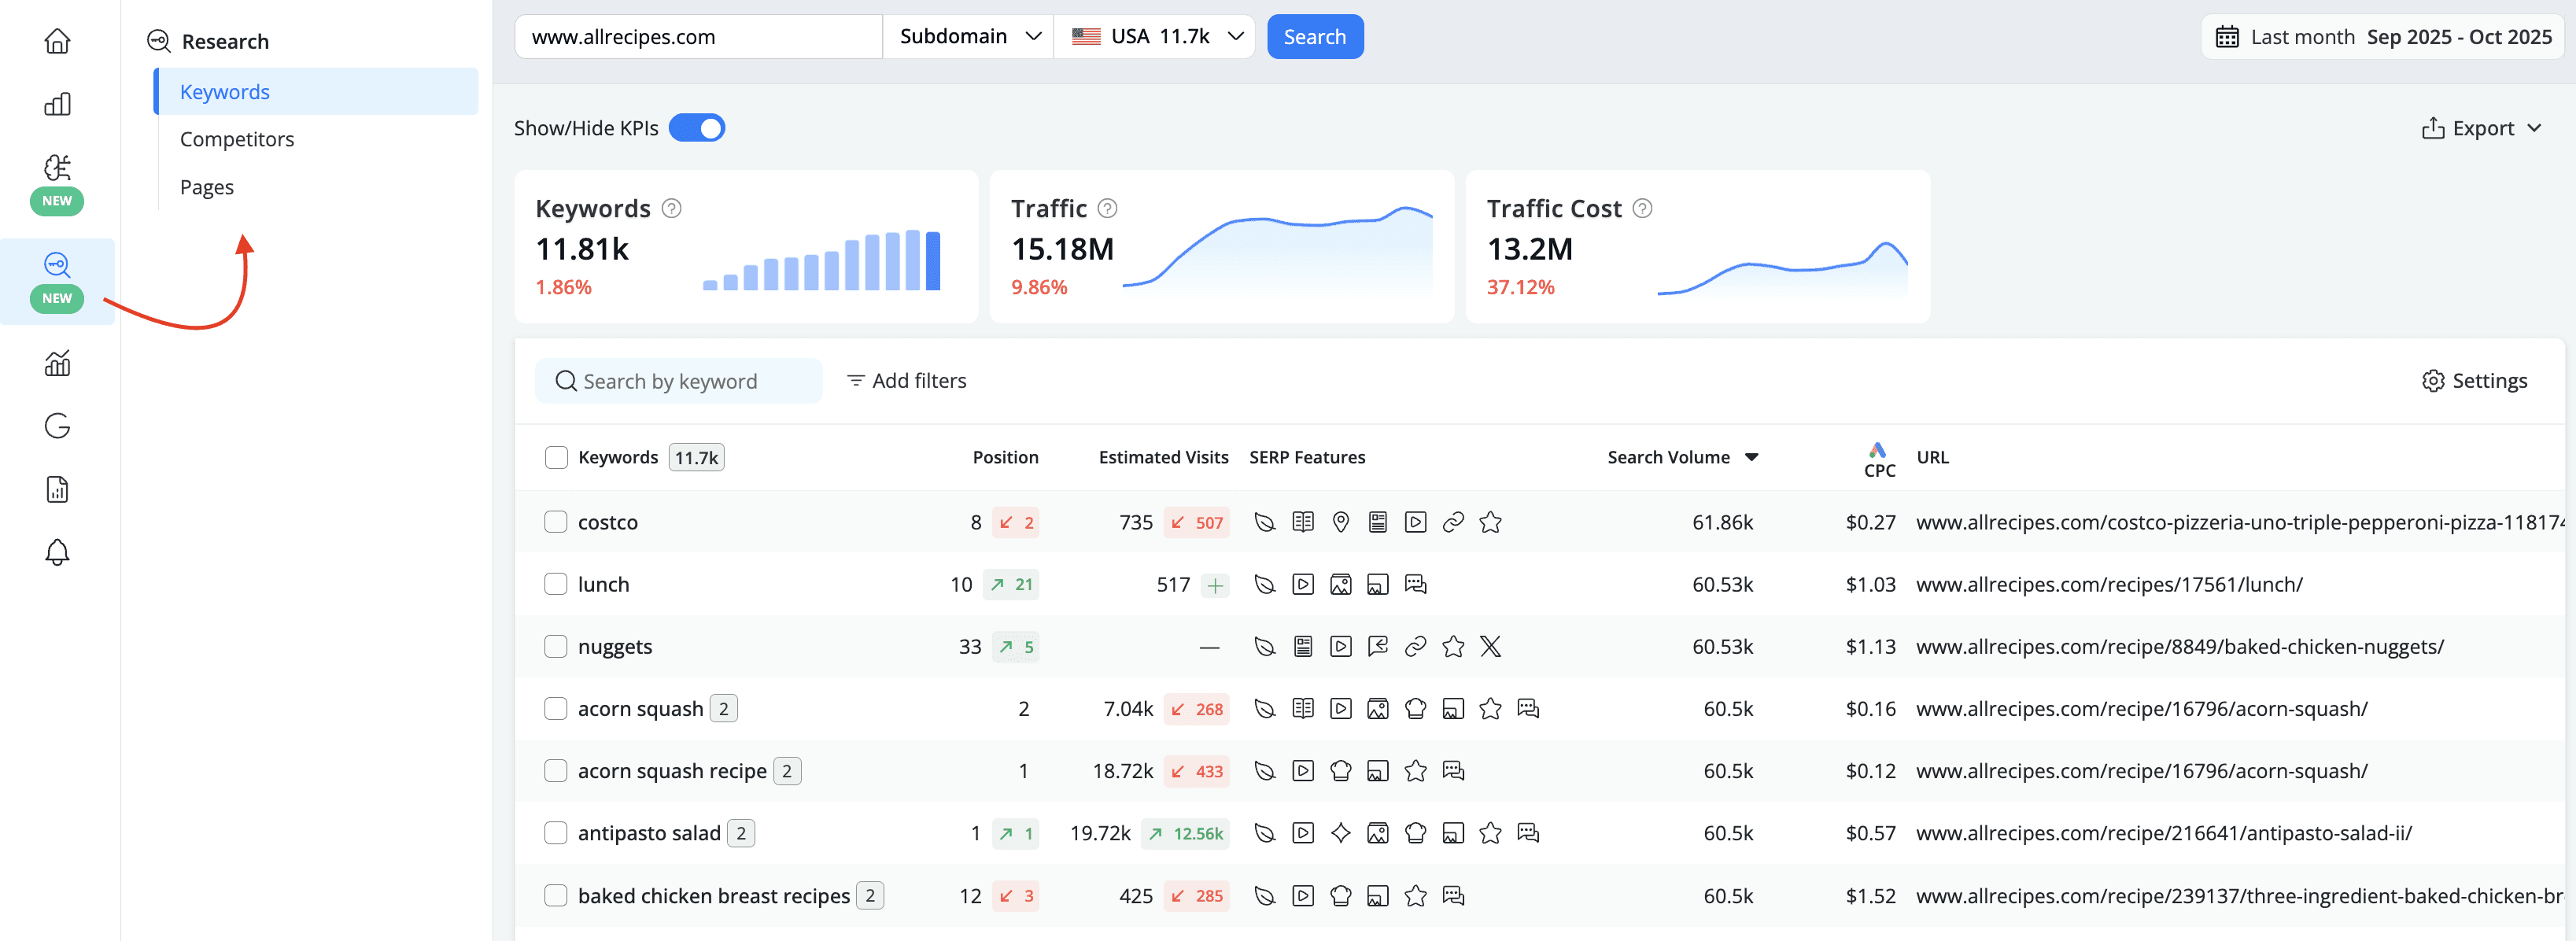Click the link SERP icon in costco row
The width and height of the screenshot is (2576, 941).
1453,522
